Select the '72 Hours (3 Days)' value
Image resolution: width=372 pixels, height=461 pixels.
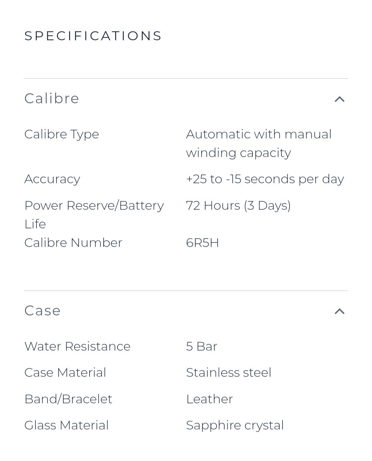(x=238, y=206)
